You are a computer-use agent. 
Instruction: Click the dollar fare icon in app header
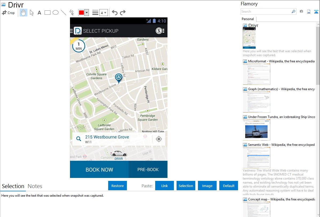[x=160, y=31]
